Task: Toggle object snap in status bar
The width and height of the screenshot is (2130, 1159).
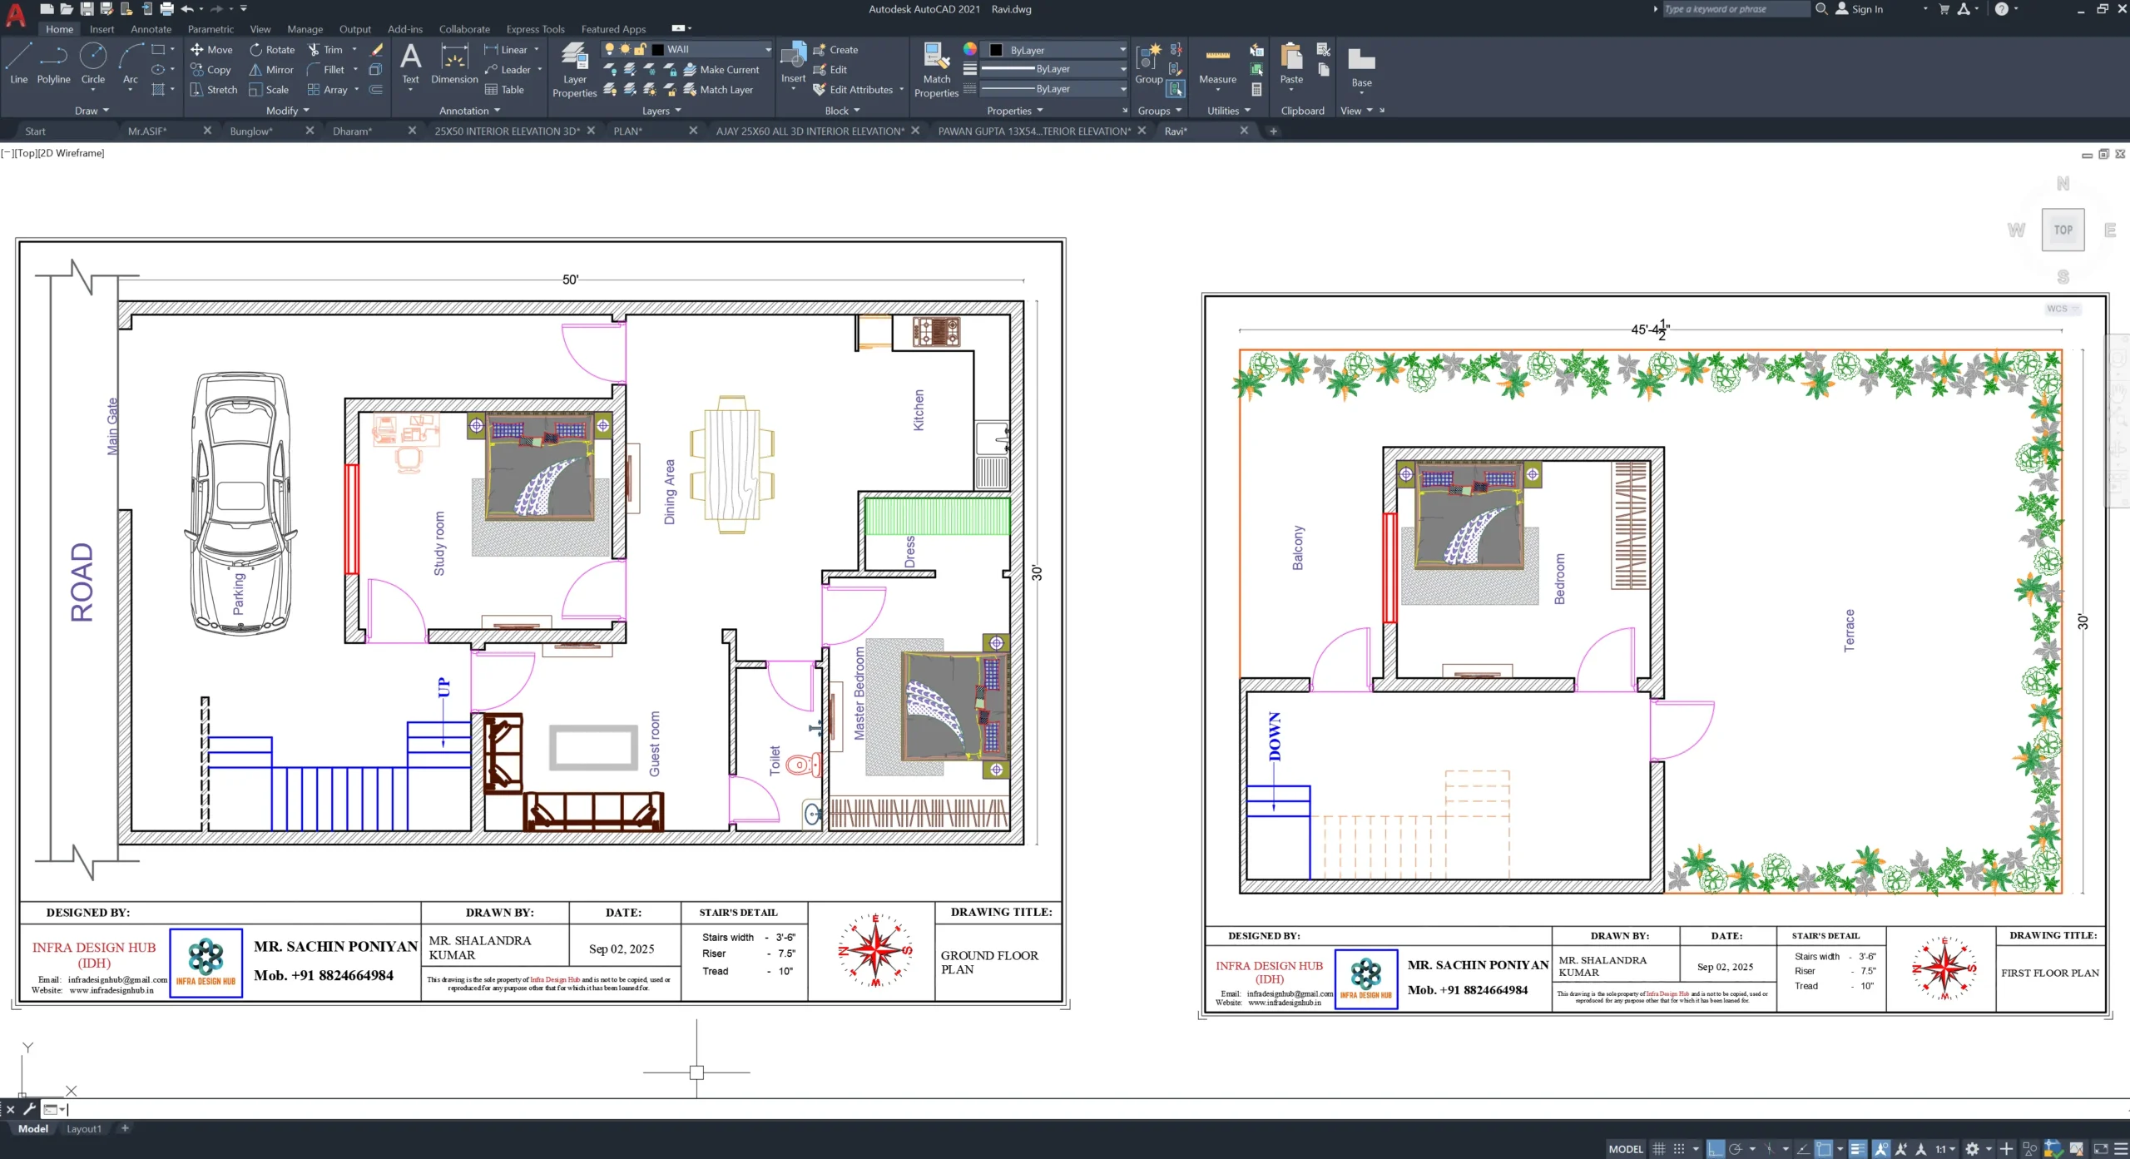Action: [x=1823, y=1149]
